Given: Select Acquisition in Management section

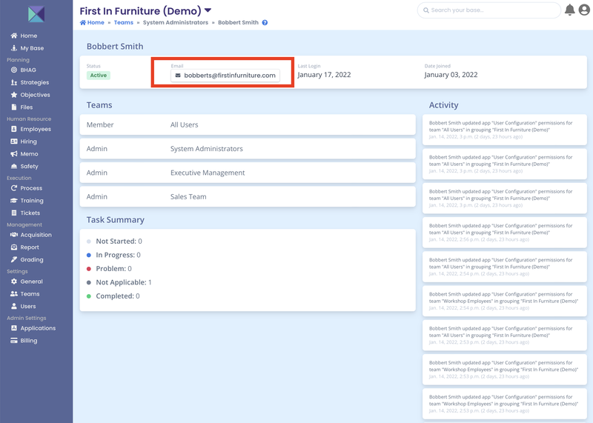Looking at the screenshot, I should [x=36, y=235].
